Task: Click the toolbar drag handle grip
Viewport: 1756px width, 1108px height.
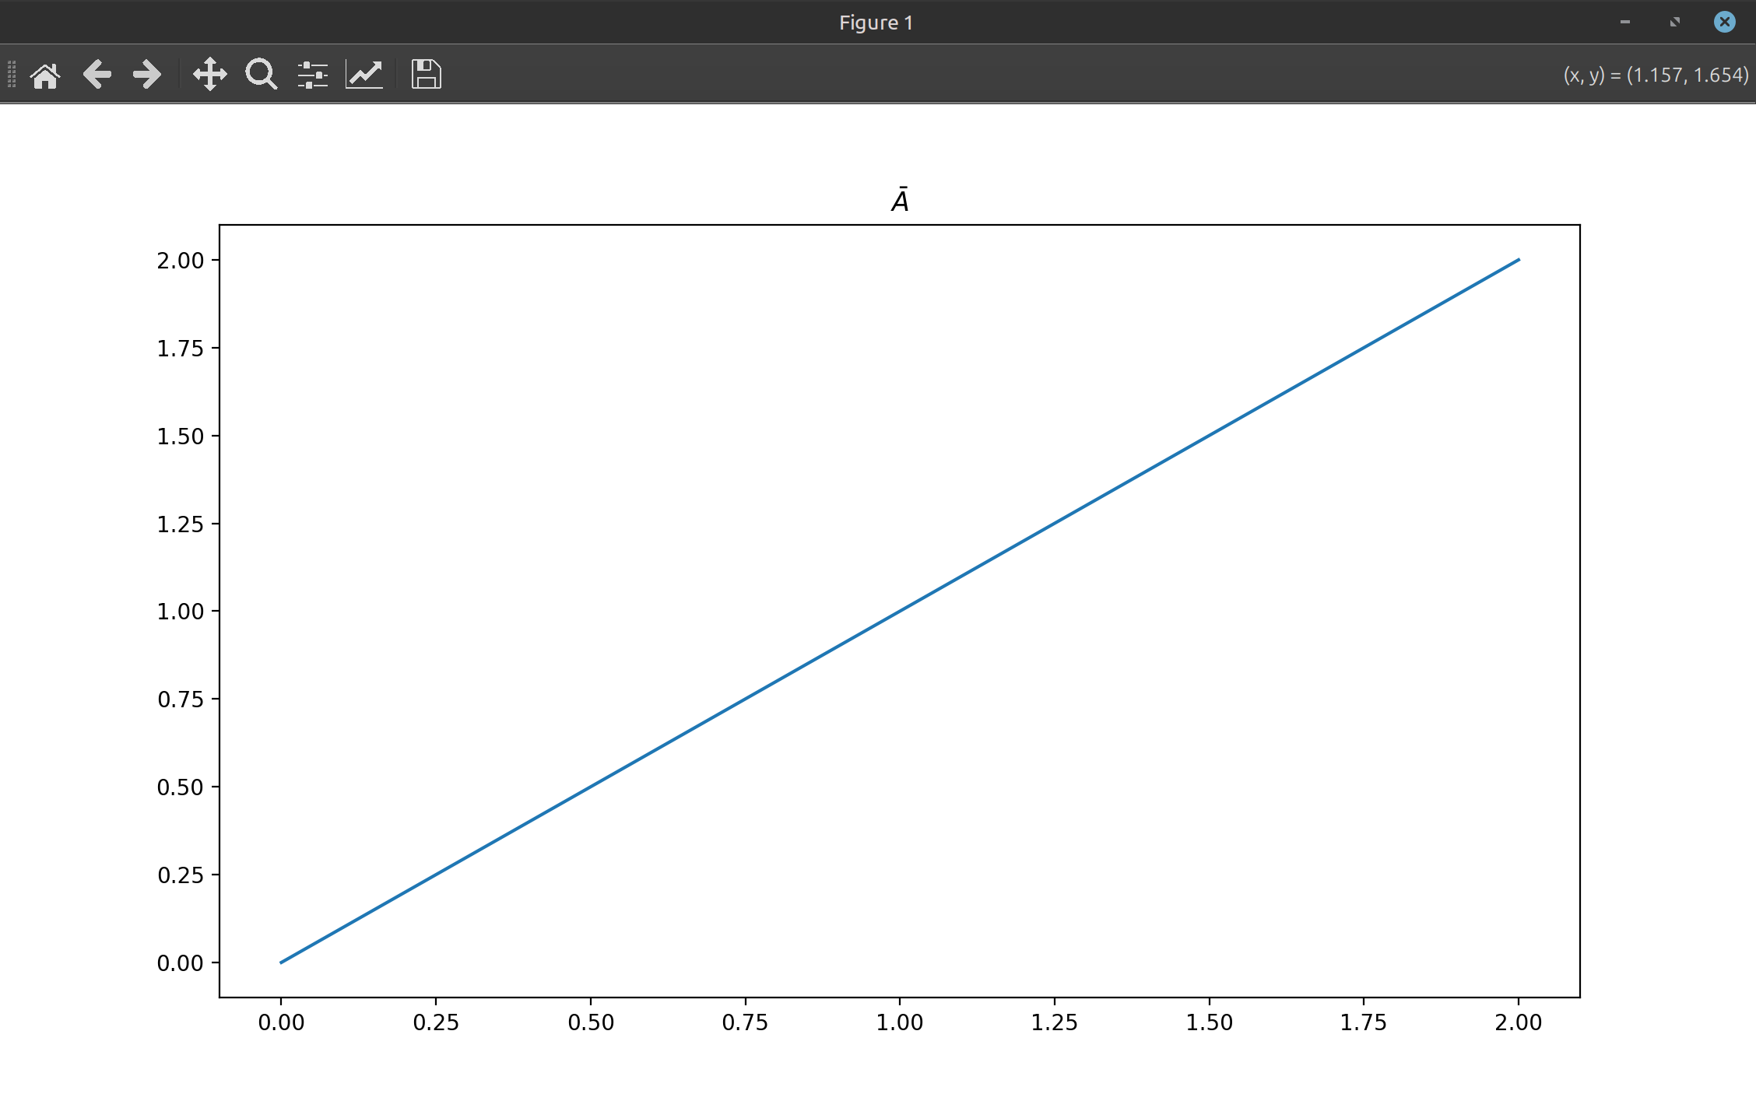Action: click(x=12, y=75)
